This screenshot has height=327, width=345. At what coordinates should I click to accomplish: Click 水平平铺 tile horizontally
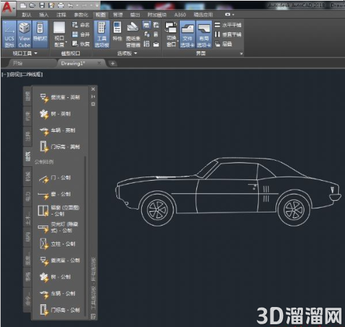tap(228, 25)
